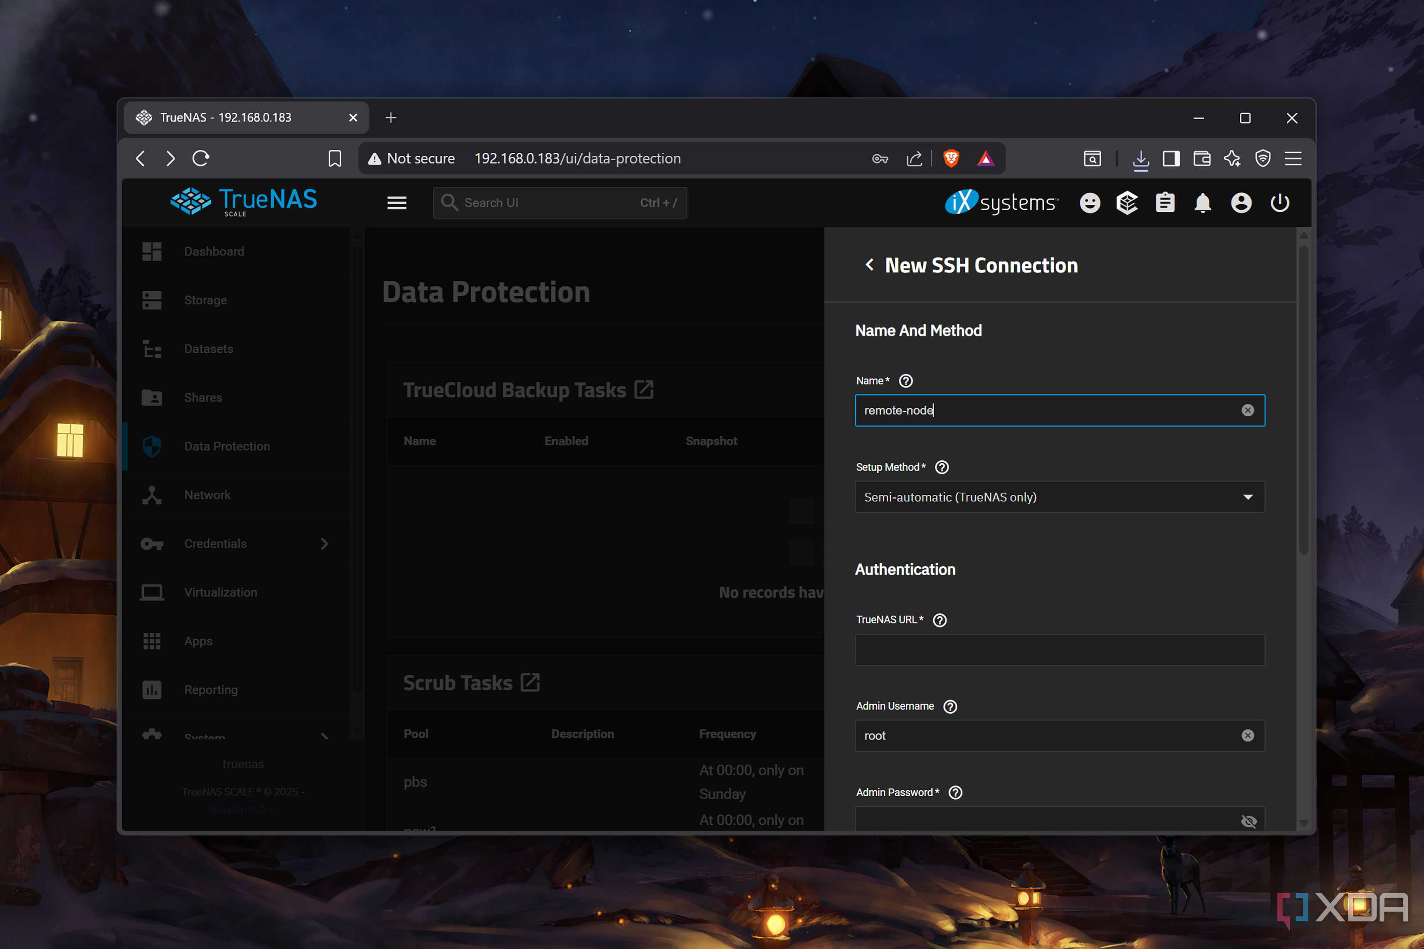Toggle Admin Password visibility eye
Screen dimensions: 1424x949
tap(1248, 821)
